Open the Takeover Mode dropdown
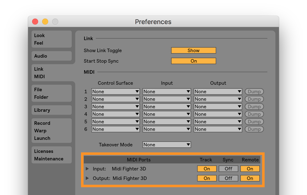 (167, 145)
